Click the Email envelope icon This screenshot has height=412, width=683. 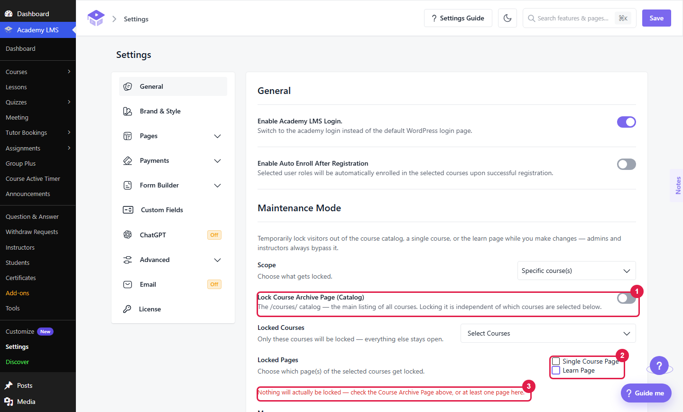128,284
